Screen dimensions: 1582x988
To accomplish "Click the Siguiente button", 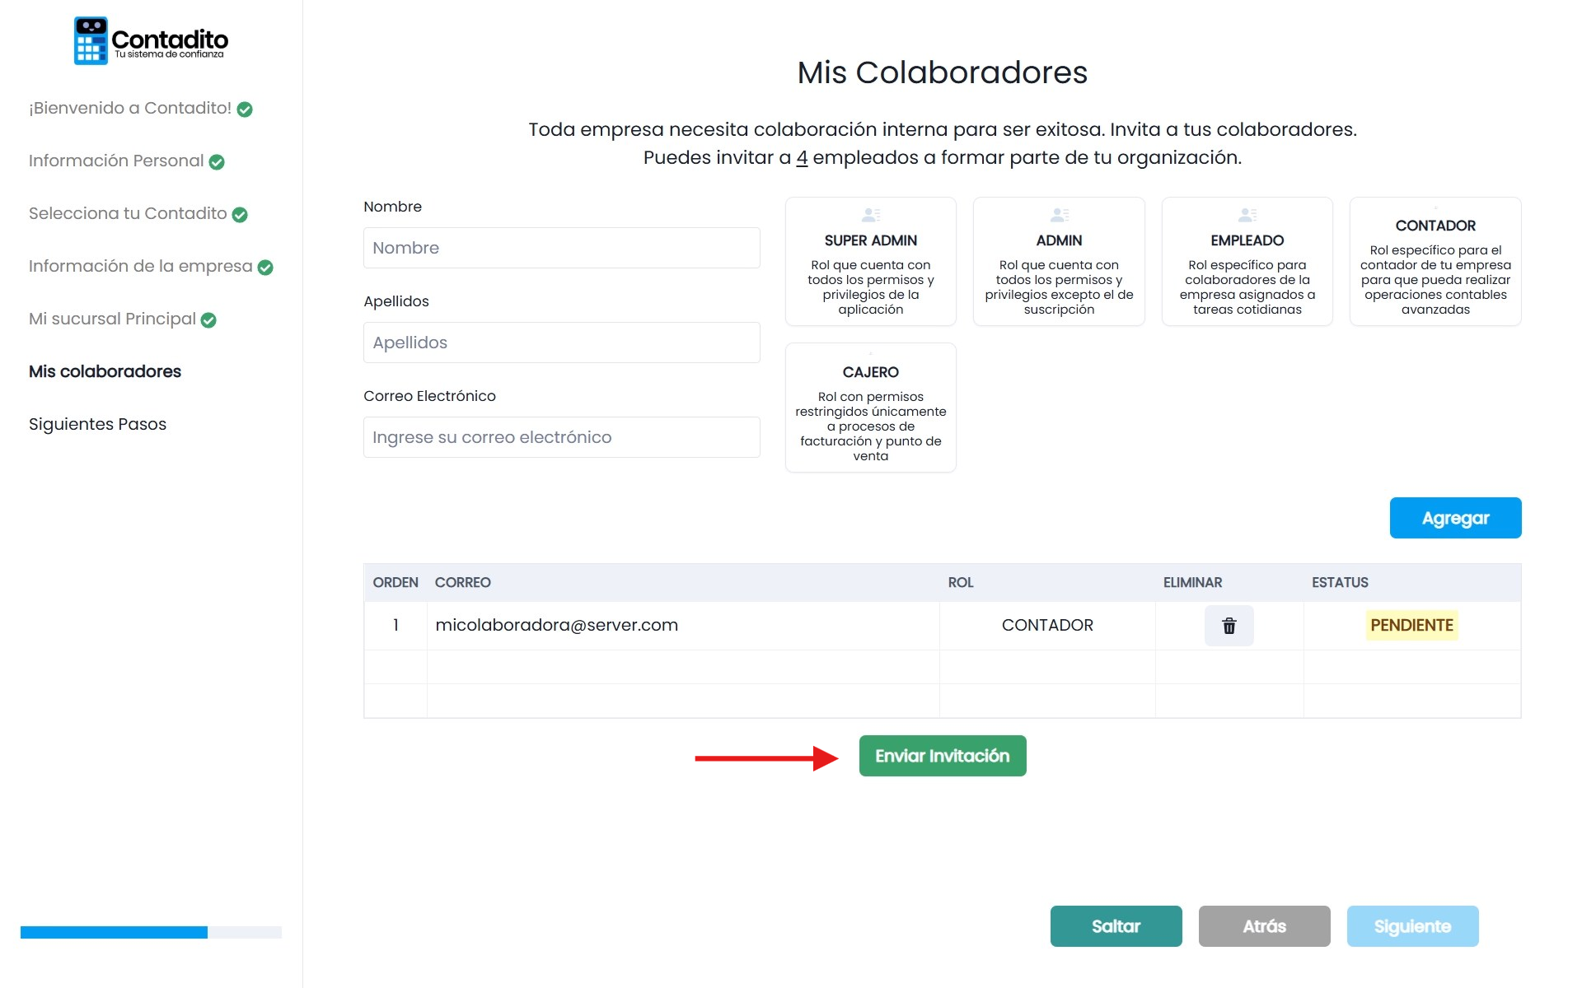I will pos(1412,926).
